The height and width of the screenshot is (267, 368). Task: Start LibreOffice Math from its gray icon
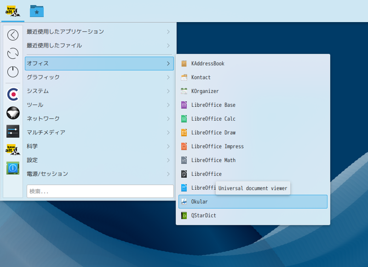(184, 160)
